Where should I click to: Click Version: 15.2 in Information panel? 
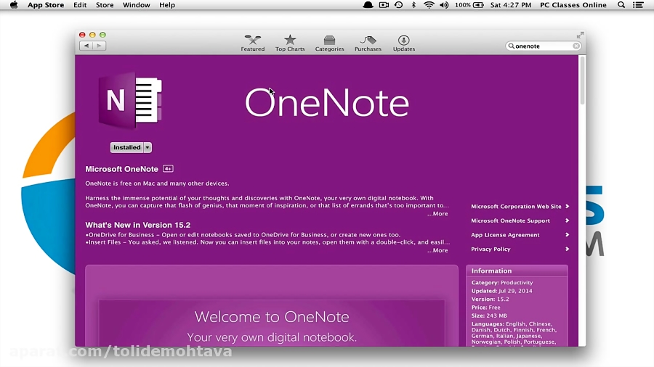click(x=490, y=299)
